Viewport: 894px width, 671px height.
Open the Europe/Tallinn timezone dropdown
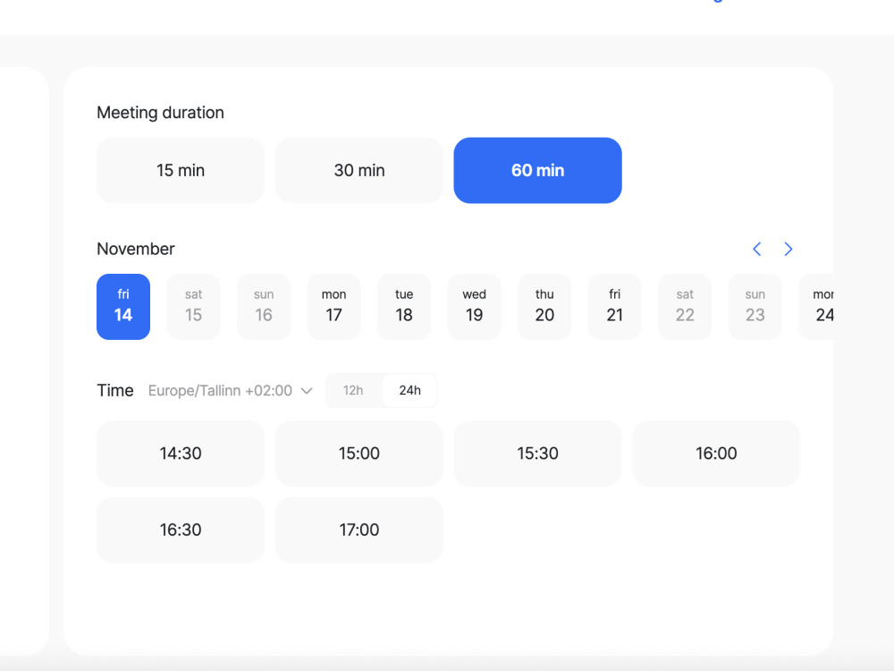click(231, 391)
